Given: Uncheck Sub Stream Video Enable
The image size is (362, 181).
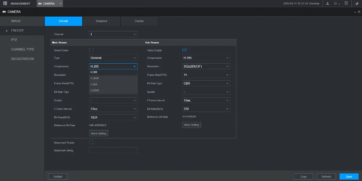Looking at the screenshot, I should pyautogui.click(x=184, y=50).
